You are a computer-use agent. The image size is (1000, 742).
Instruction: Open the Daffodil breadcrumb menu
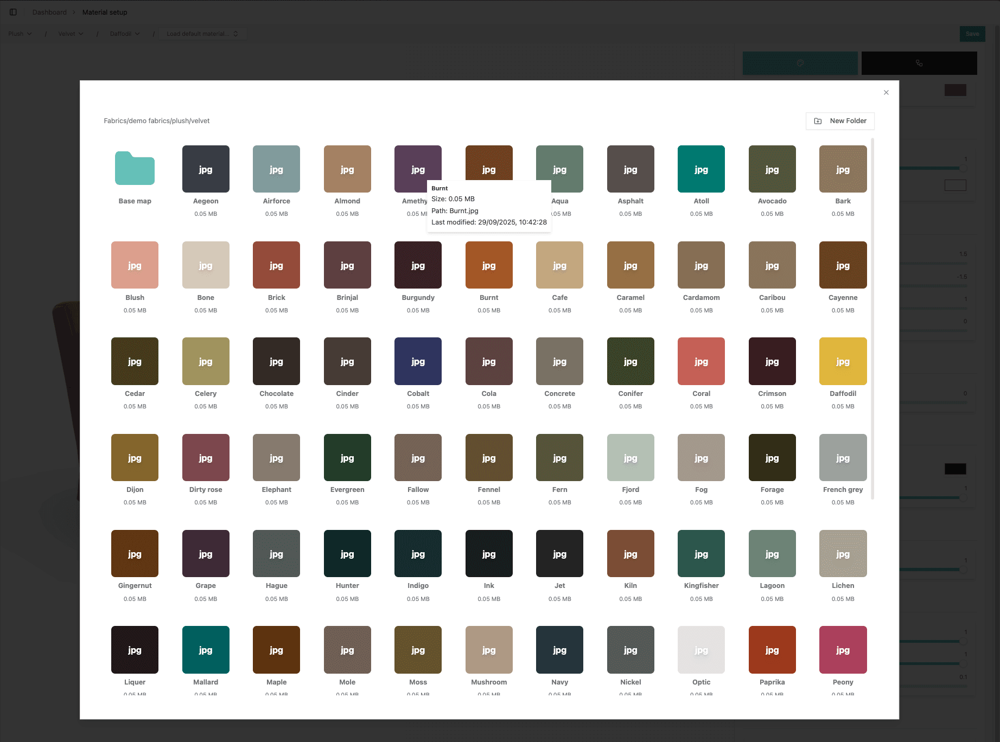(x=124, y=33)
